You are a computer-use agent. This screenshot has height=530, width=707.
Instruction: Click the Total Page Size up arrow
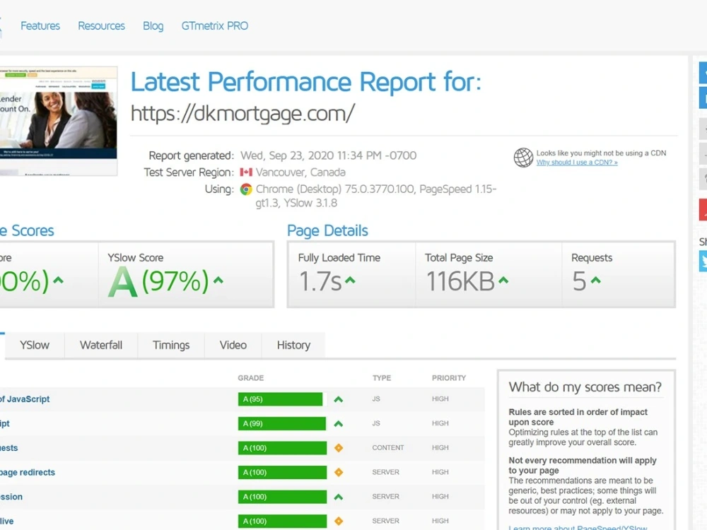pos(503,281)
